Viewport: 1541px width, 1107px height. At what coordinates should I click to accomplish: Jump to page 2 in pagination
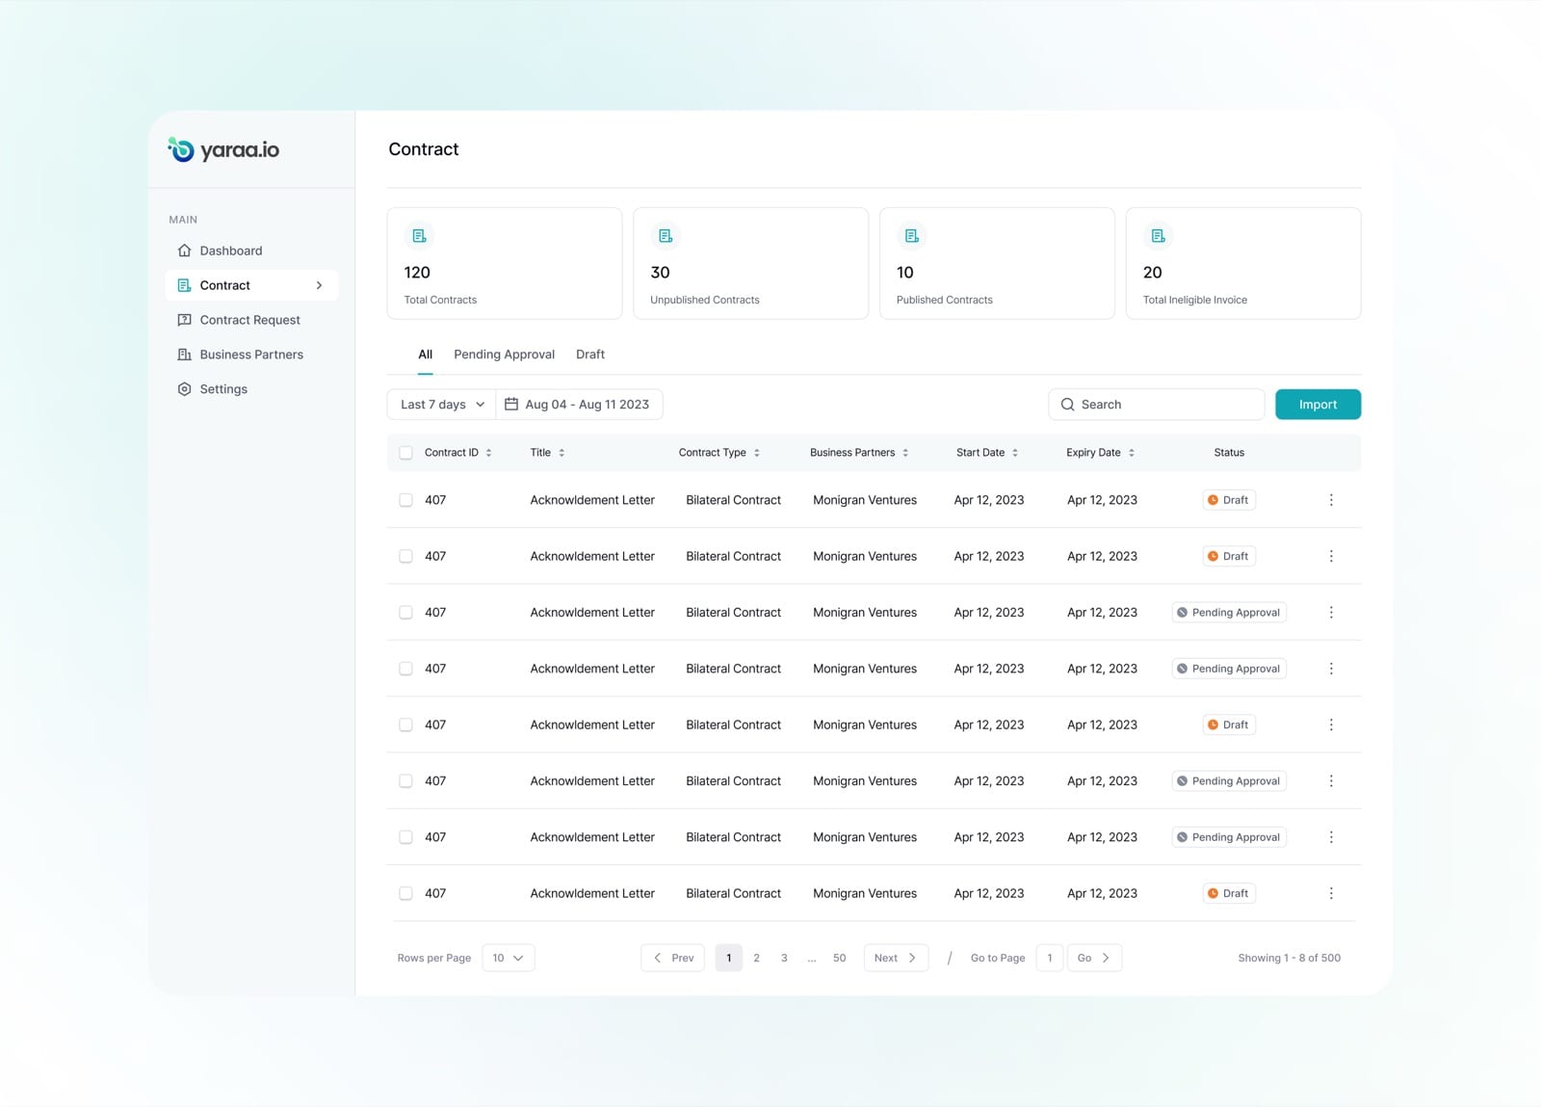[x=757, y=958]
